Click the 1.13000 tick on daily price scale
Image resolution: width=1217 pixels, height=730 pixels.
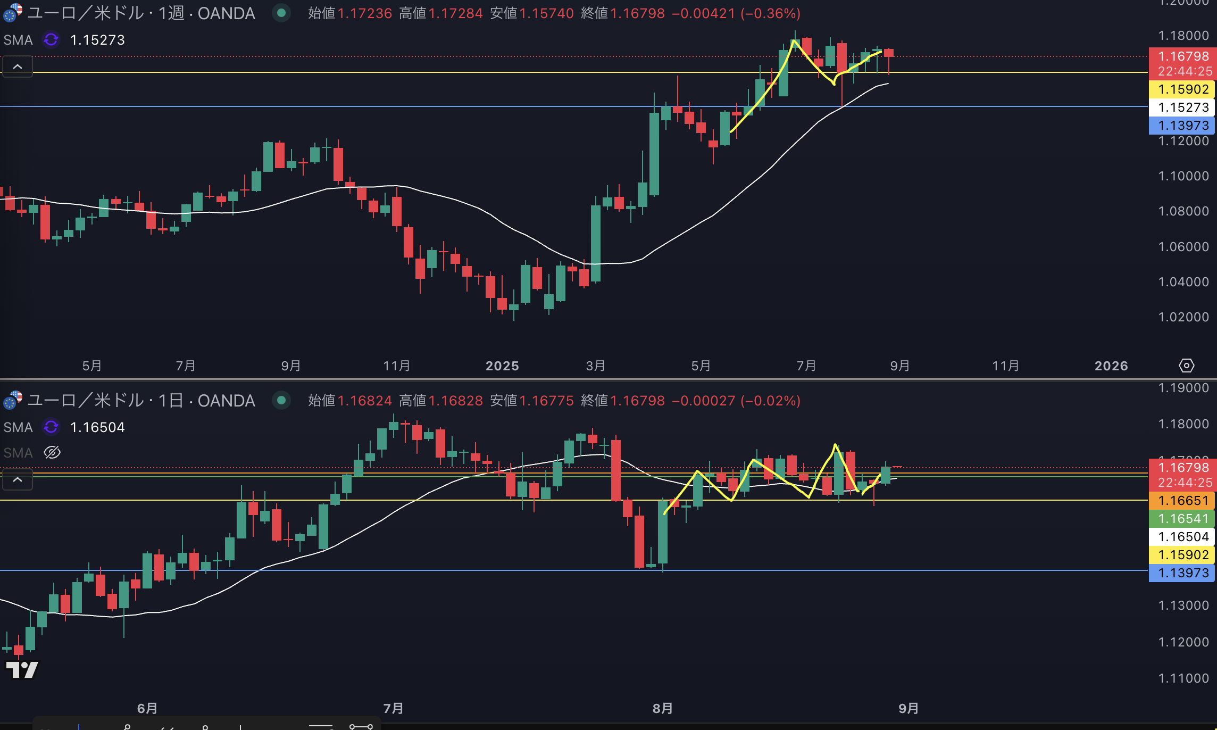(1183, 605)
